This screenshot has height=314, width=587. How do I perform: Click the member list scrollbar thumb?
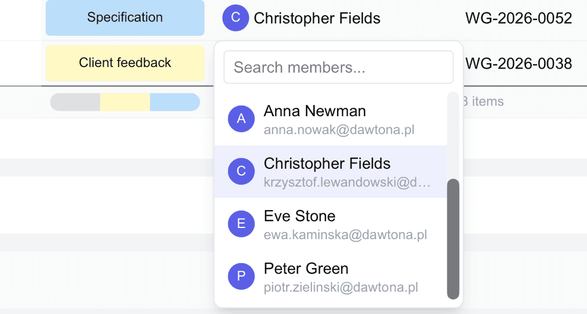tap(453, 239)
